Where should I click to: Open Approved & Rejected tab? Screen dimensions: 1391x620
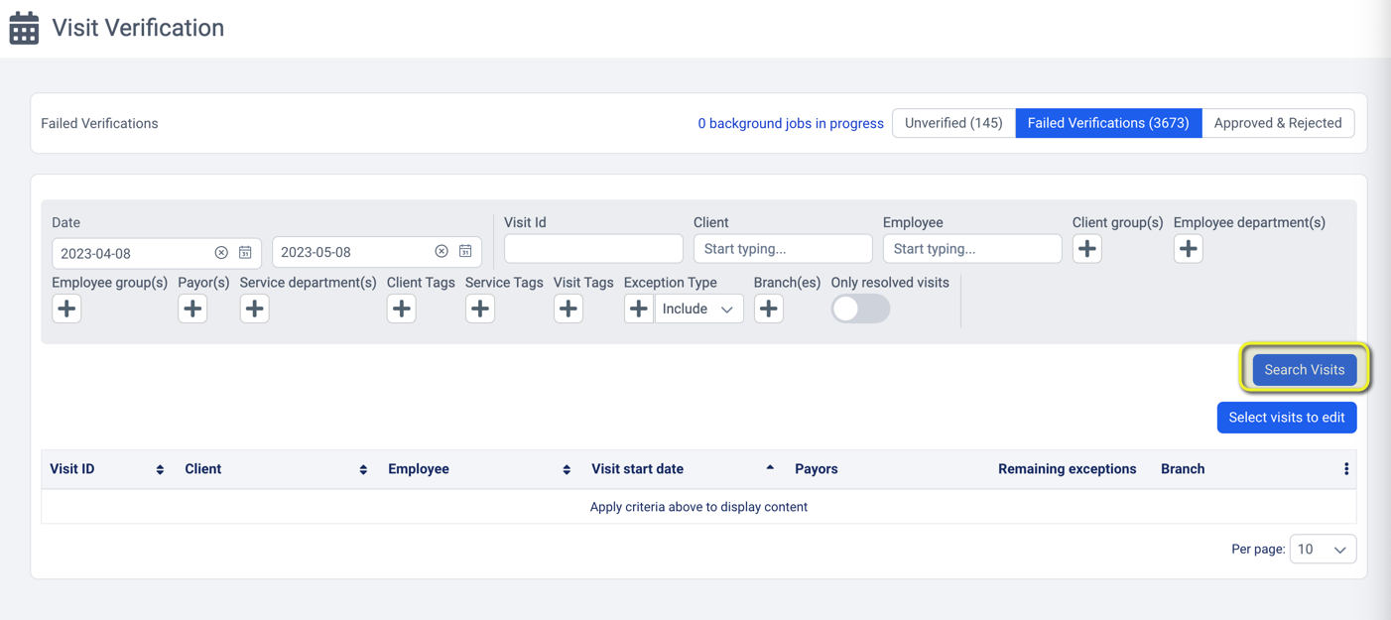click(x=1278, y=123)
